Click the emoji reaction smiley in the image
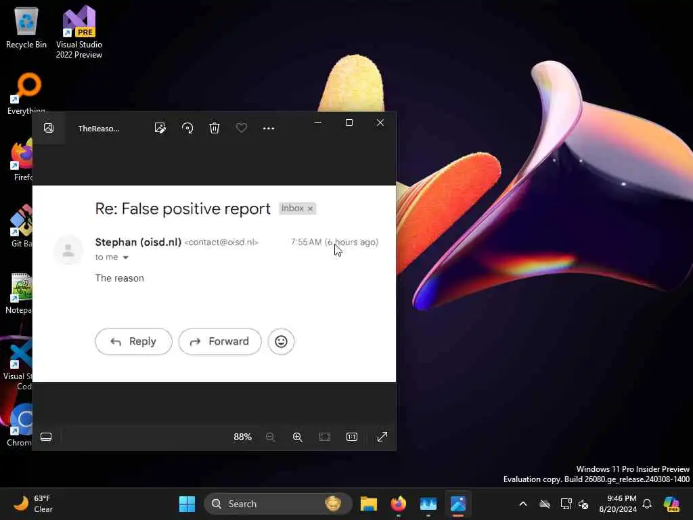The width and height of the screenshot is (693, 520). click(x=281, y=341)
